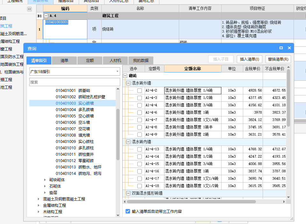Tick checkbox for A1-4-2 row
The width and height of the screenshot is (306, 224).
(140, 91)
